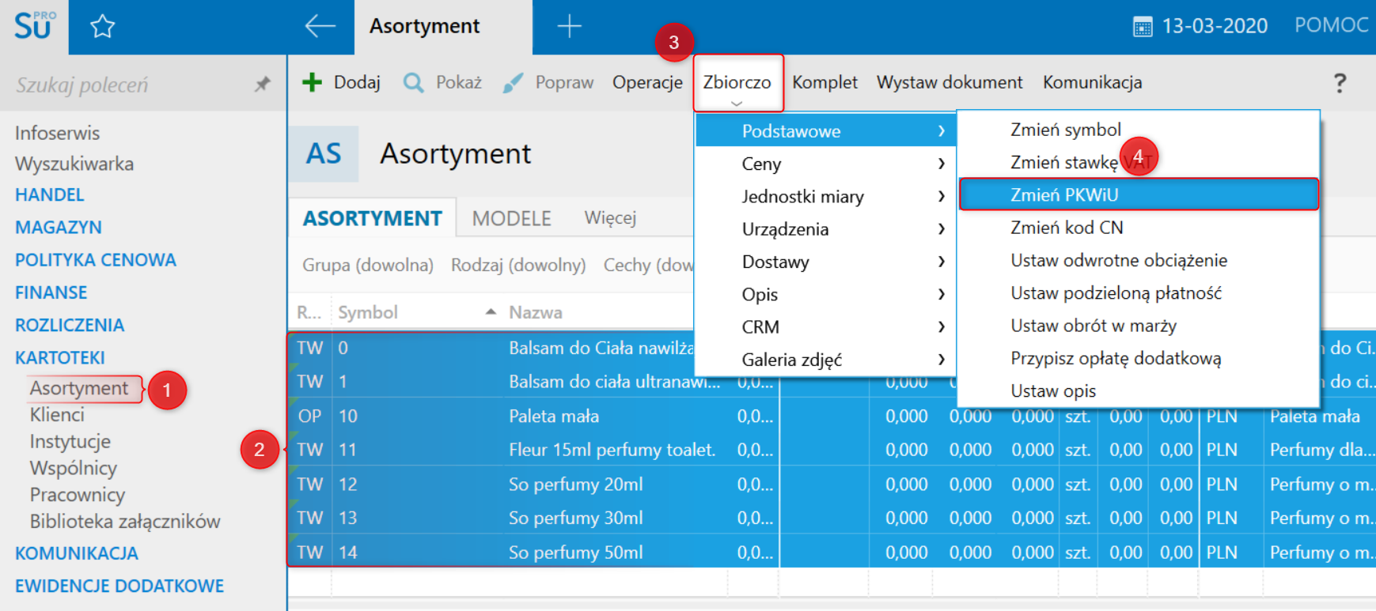Click Wystaw dokument toolbar button
The height and width of the screenshot is (611, 1376).
click(x=950, y=82)
